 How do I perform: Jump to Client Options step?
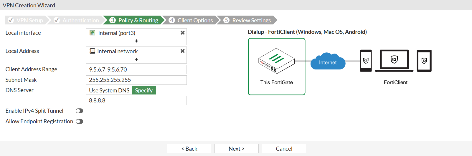point(191,20)
